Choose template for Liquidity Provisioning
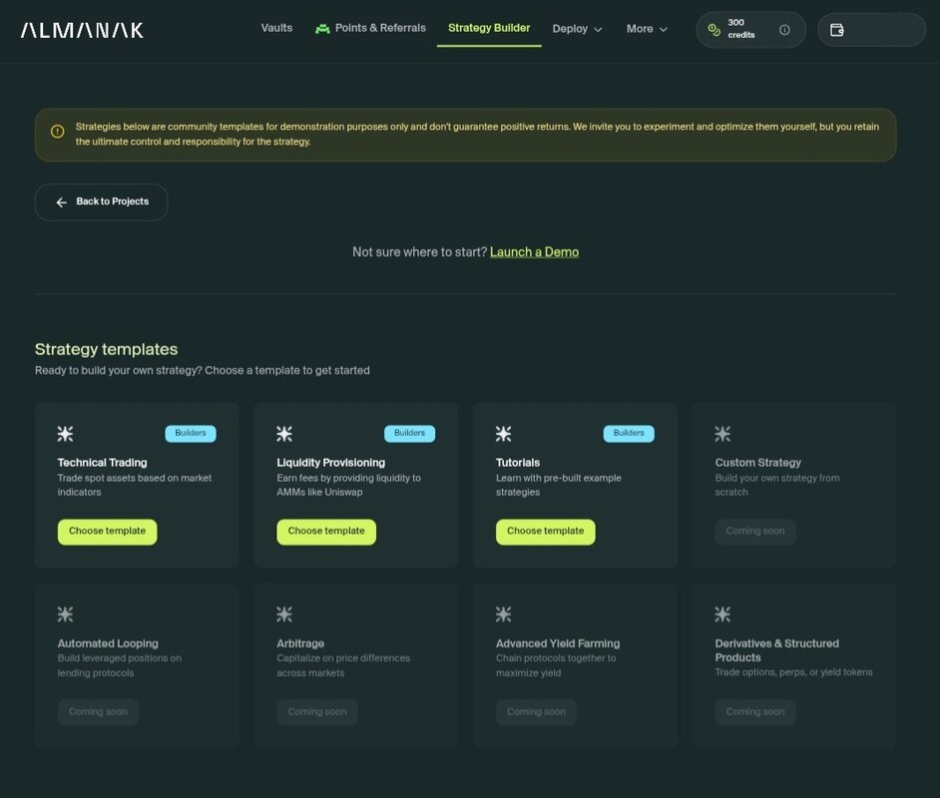Viewport: 940px width, 798px height. point(326,532)
